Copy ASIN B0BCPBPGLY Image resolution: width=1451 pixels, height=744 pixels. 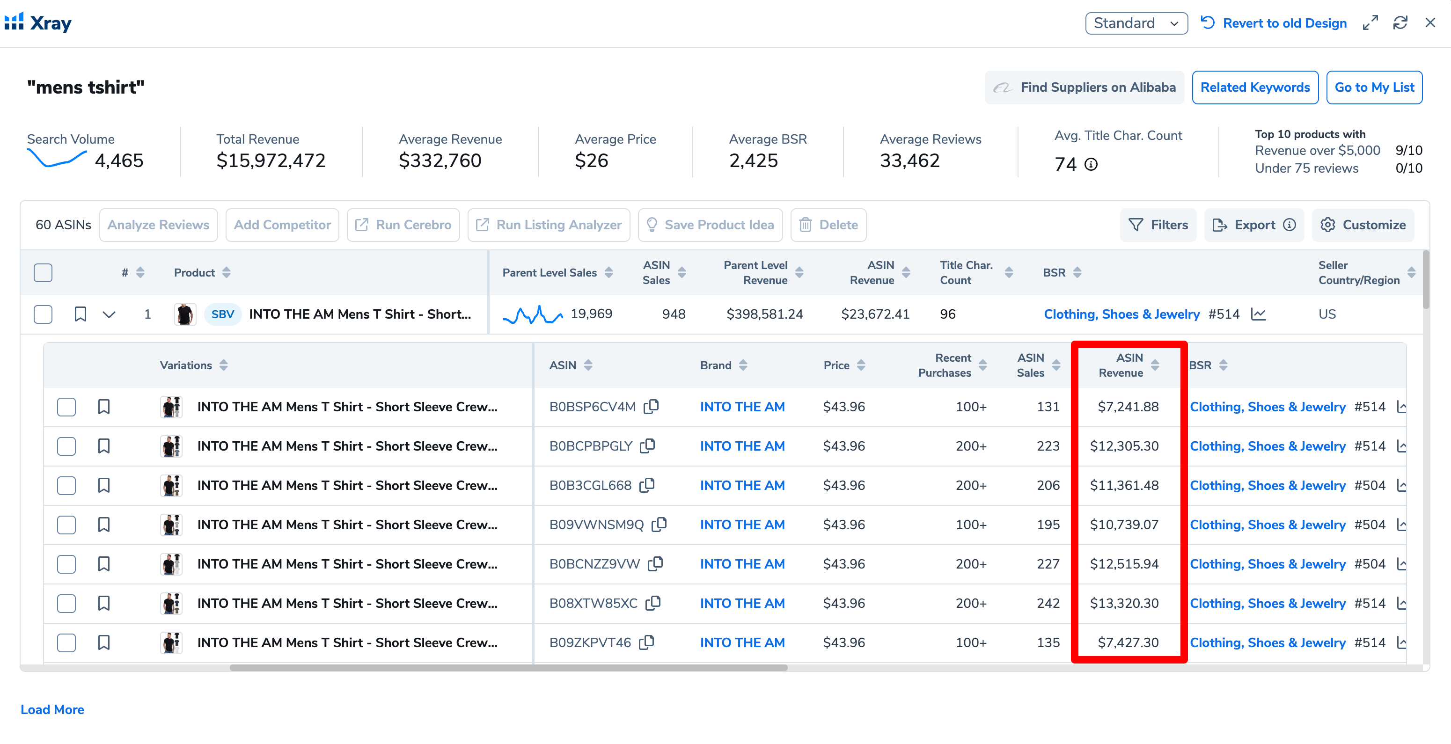pos(648,445)
